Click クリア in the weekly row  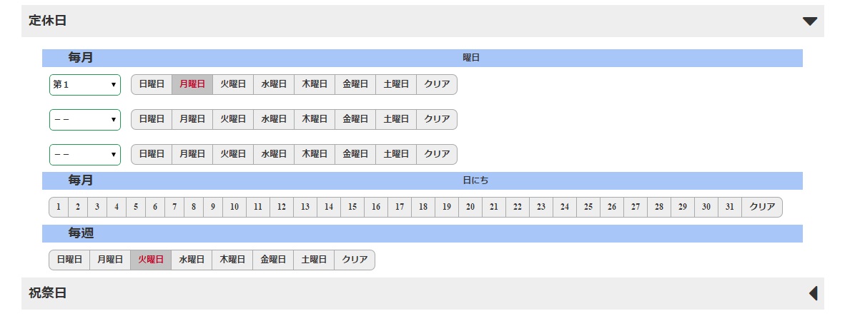point(355,260)
